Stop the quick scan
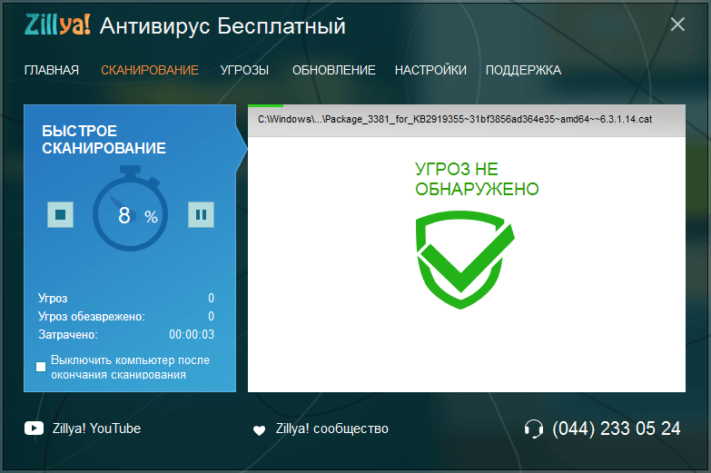Screen dimensions: 711x473 (x=61, y=215)
